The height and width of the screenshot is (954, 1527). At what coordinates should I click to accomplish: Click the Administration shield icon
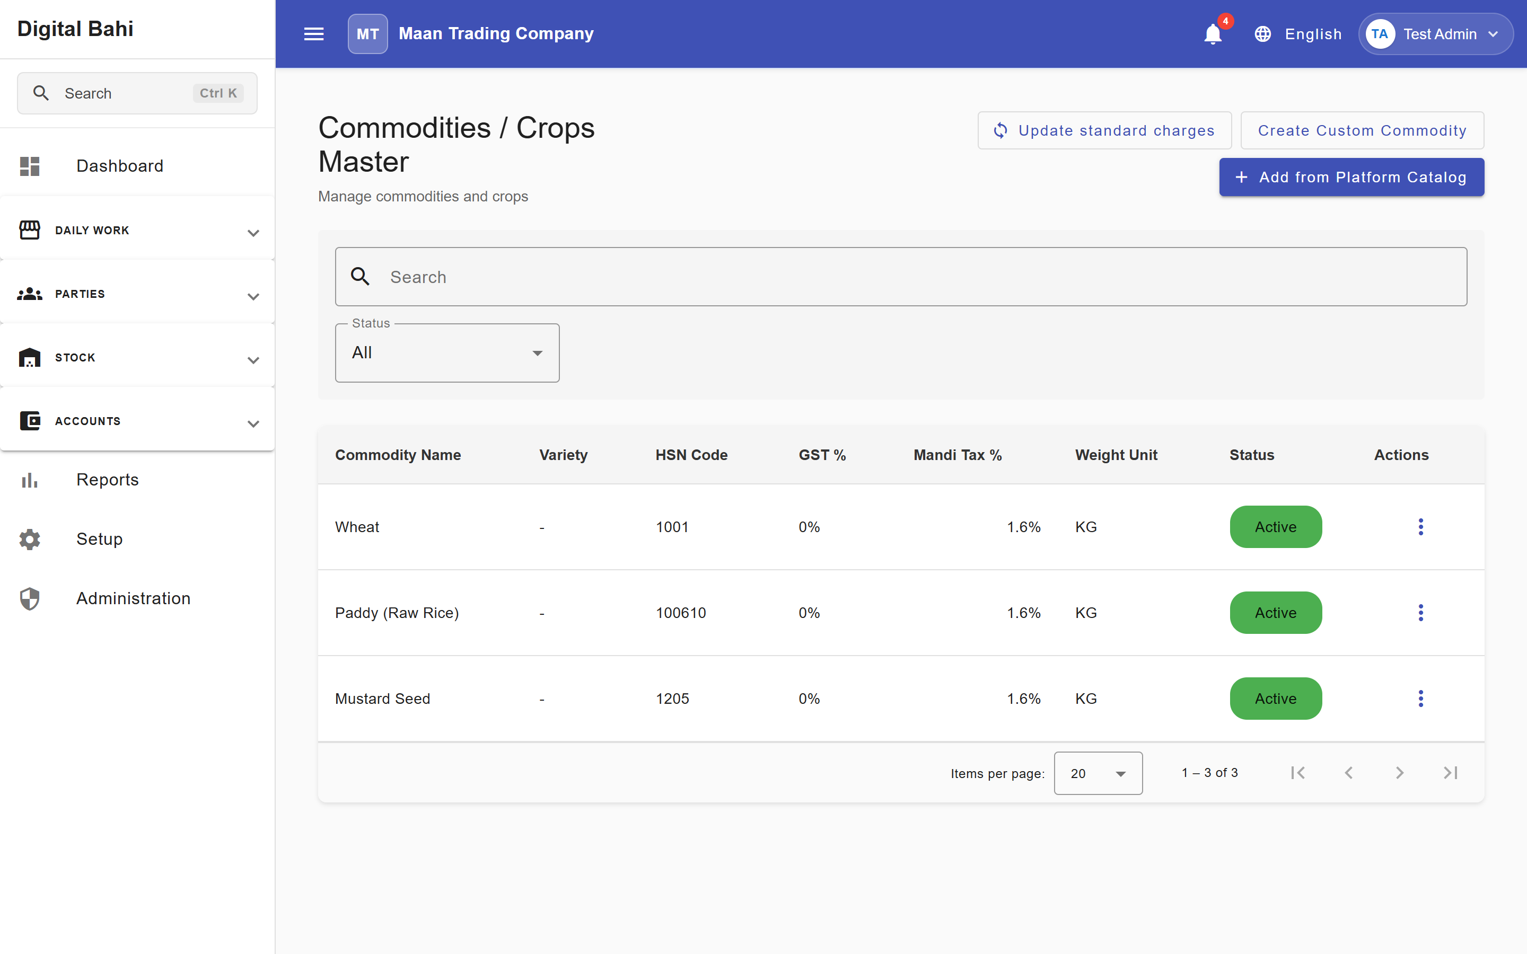pos(30,599)
